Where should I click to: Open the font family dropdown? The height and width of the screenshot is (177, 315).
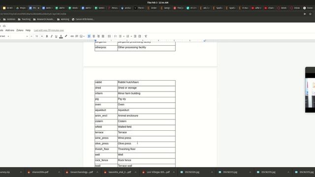[20, 36]
